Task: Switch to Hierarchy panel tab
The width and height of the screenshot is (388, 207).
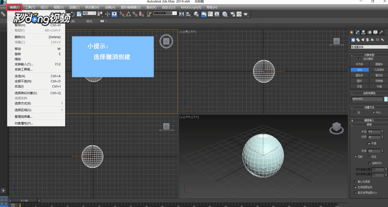Action: point(364,32)
